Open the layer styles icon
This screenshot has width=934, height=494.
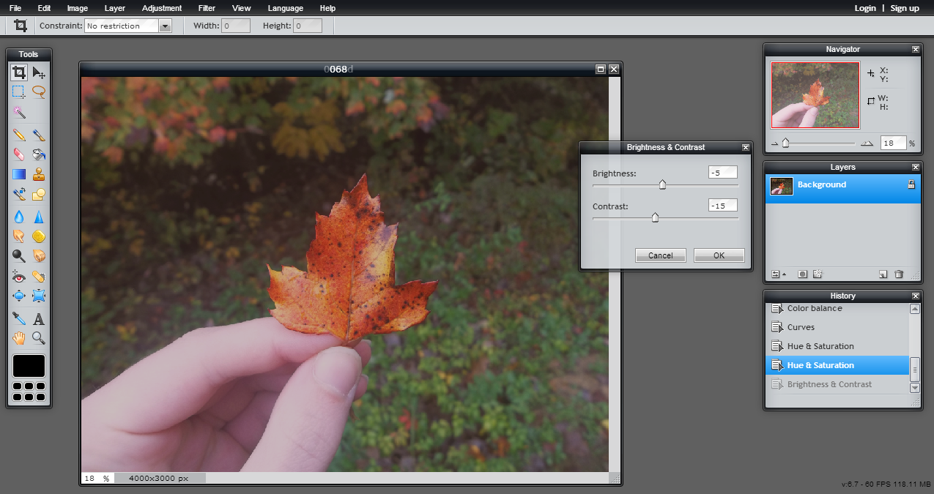[818, 274]
